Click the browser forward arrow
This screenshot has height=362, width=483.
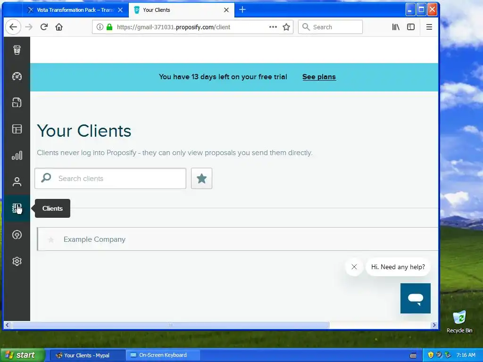coord(29,27)
